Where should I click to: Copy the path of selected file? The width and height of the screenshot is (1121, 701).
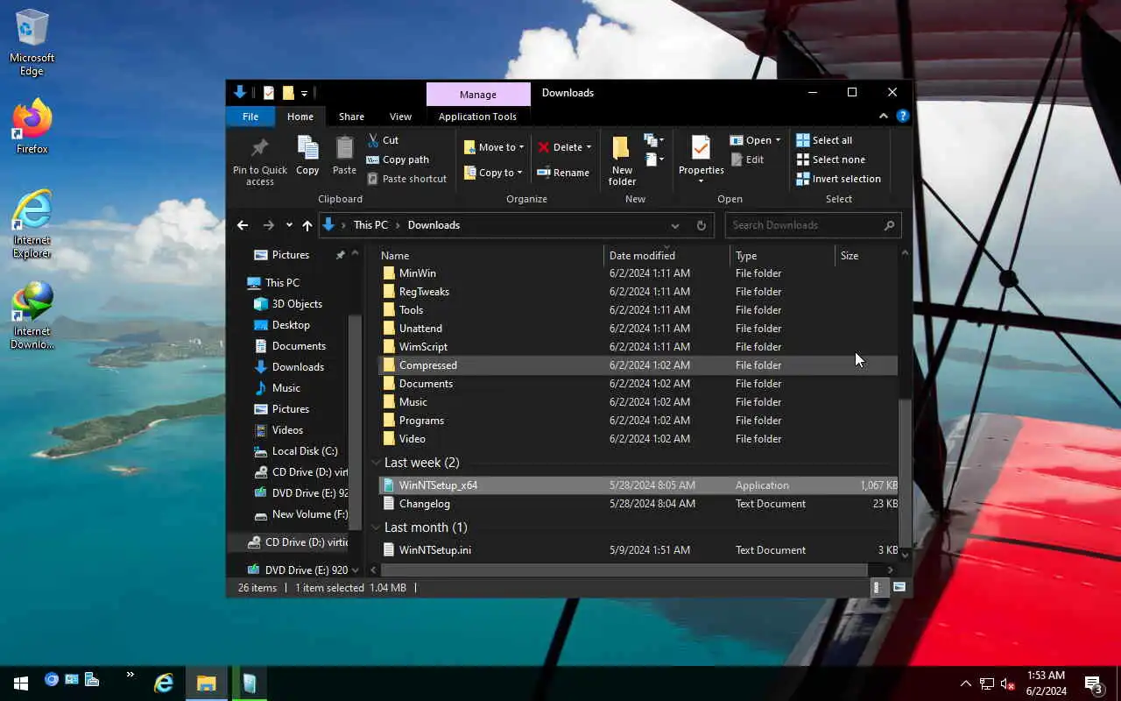[x=398, y=159]
